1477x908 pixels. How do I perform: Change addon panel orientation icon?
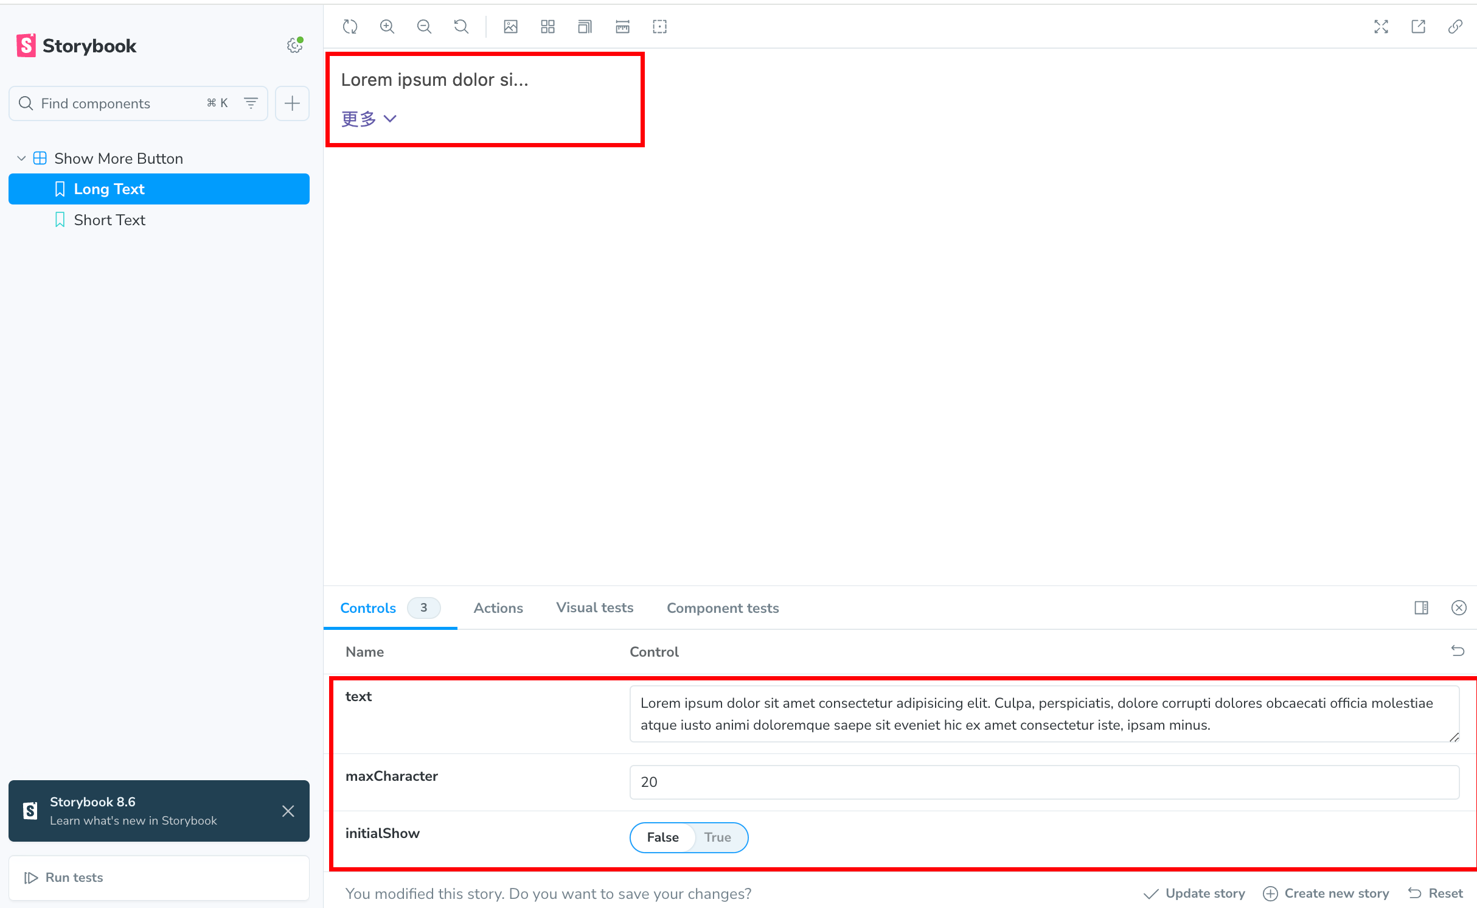[x=1421, y=607]
